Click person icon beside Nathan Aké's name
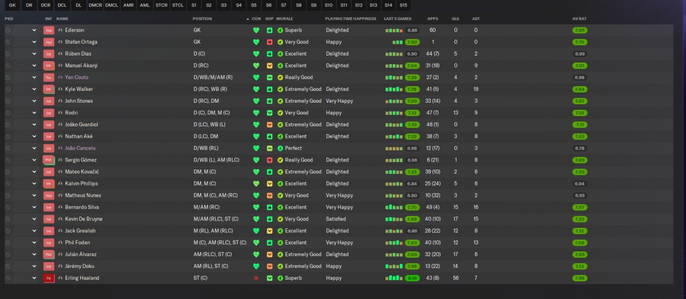Screen dimensions: 686x299 click(61, 136)
